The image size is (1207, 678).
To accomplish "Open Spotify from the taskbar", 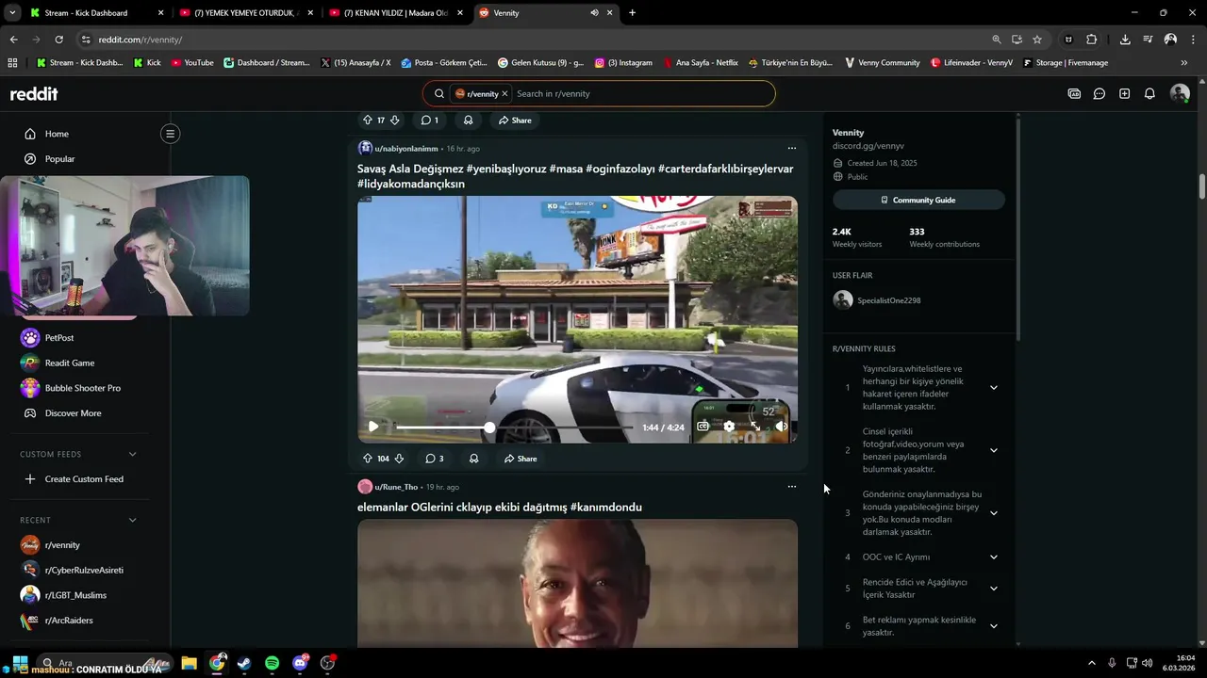I will tap(272, 663).
